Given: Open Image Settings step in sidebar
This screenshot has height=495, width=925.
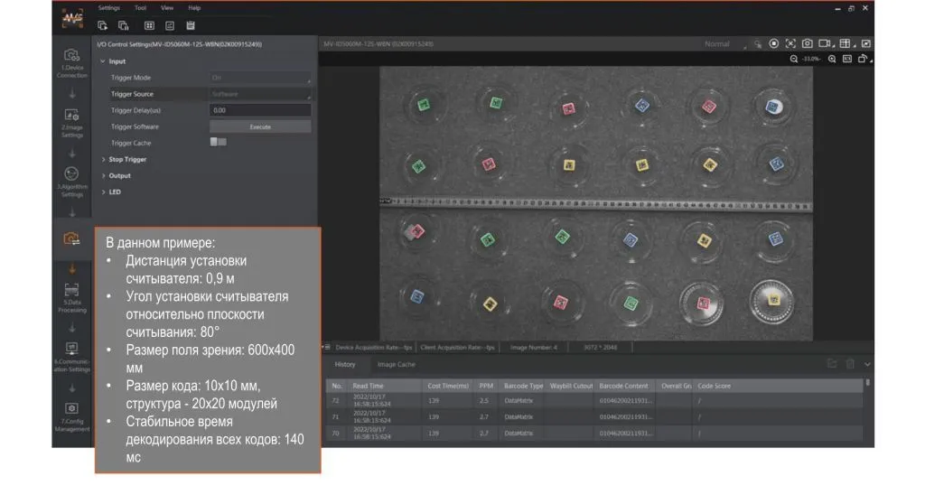Looking at the screenshot, I should click(x=71, y=122).
